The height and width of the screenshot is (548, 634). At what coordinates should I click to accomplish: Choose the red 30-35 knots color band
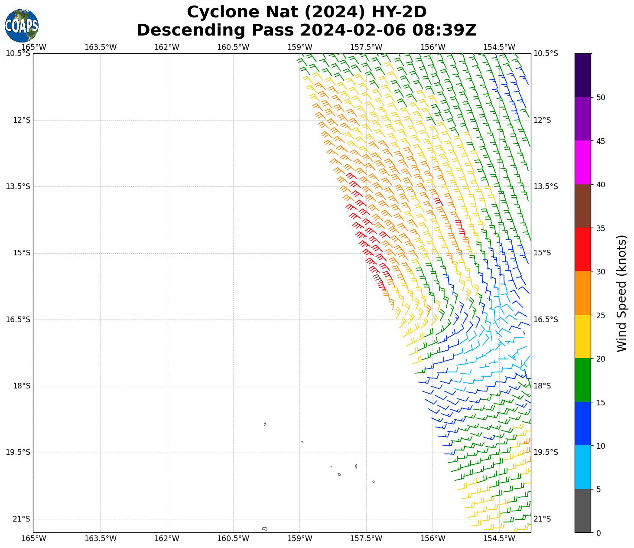[582, 249]
